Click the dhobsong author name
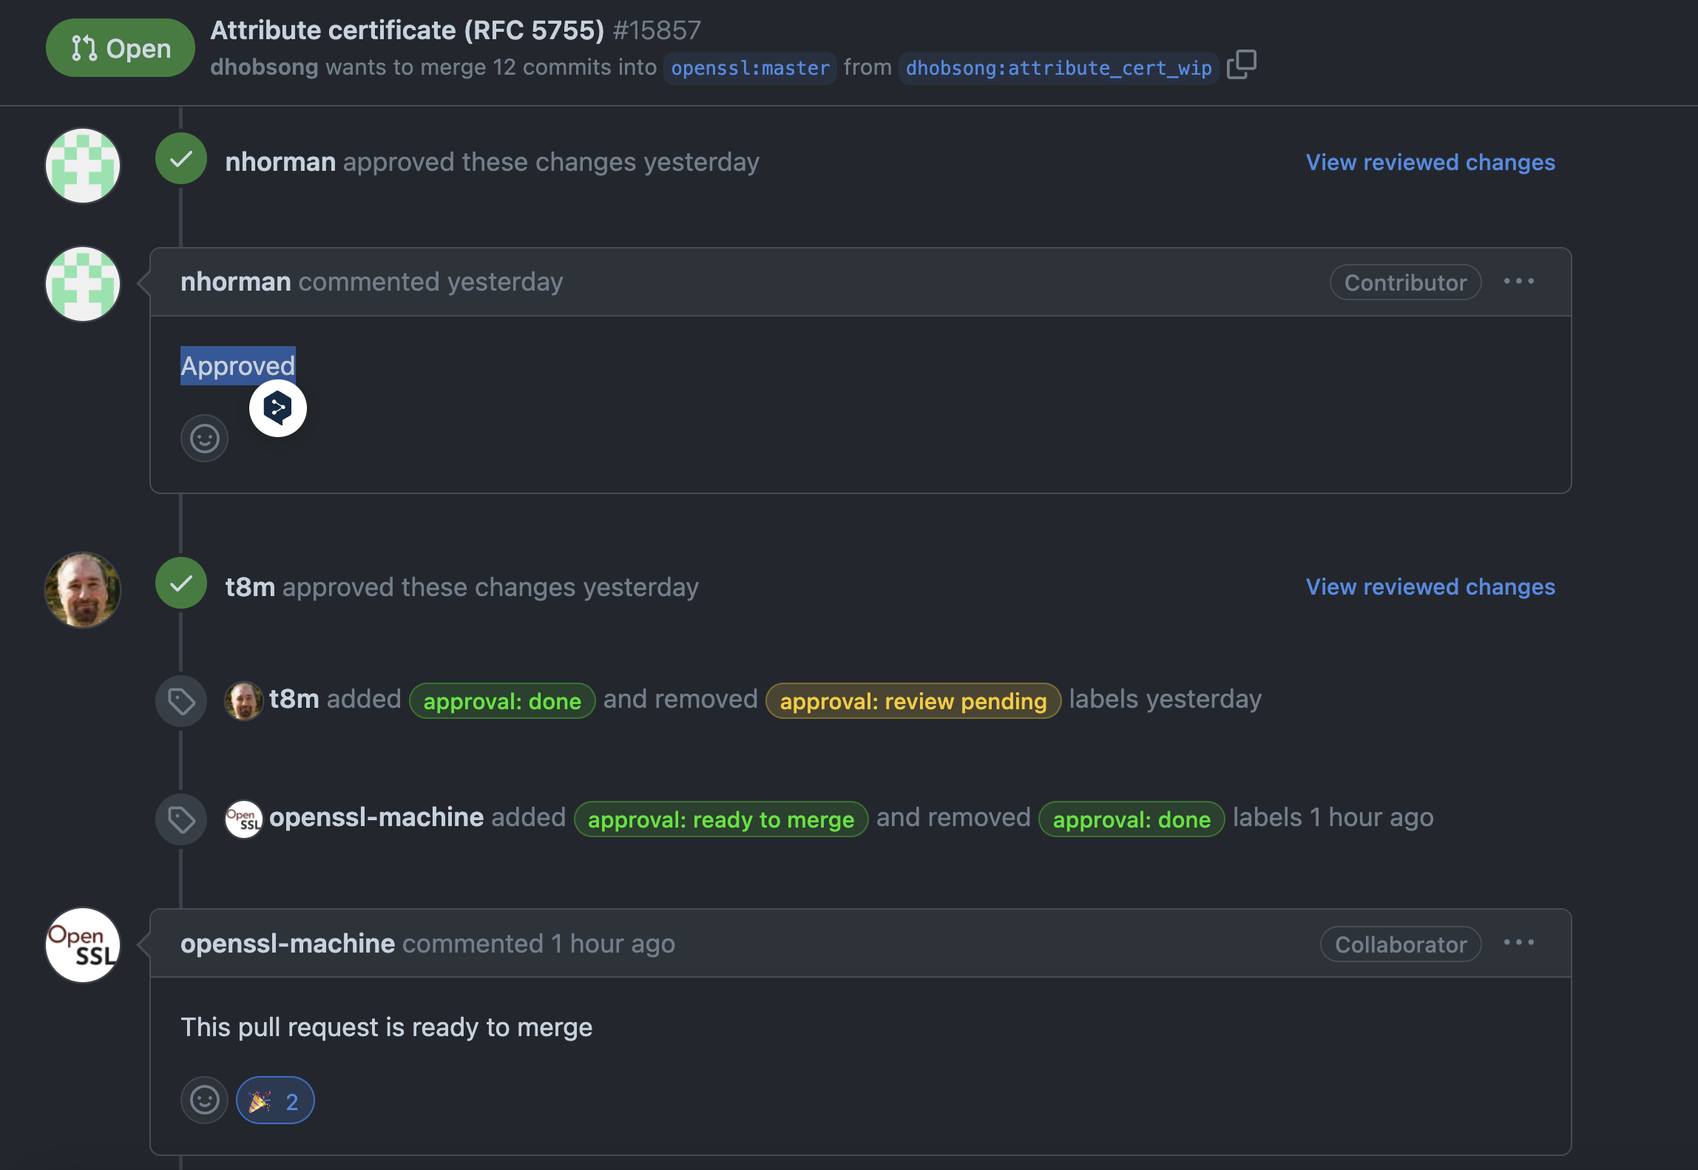 click(x=264, y=67)
